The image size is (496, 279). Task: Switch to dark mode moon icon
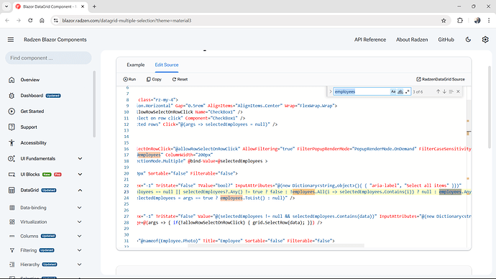click(x=468, y=40)
